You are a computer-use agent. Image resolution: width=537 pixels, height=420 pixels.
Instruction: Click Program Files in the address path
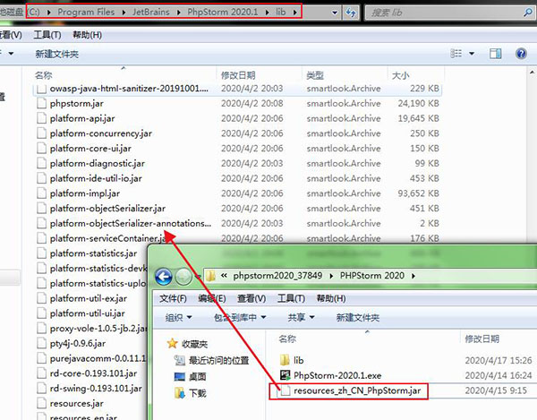pos(86,13)
